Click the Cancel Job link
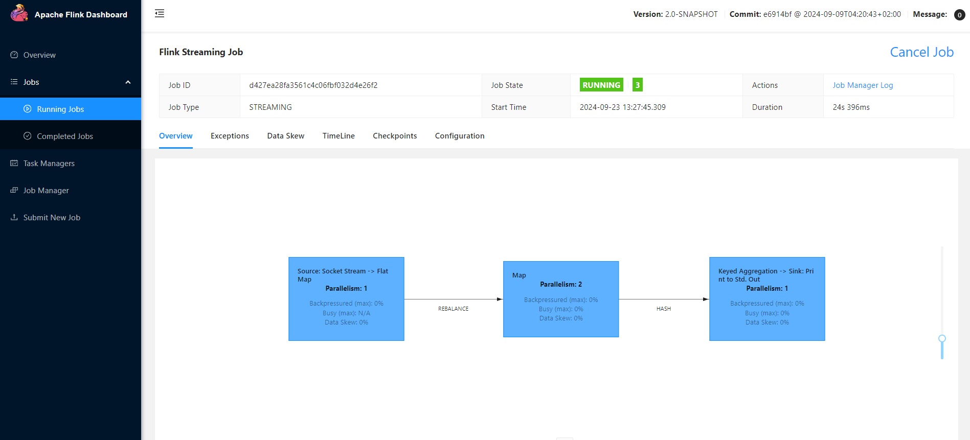 coord(921,52)
